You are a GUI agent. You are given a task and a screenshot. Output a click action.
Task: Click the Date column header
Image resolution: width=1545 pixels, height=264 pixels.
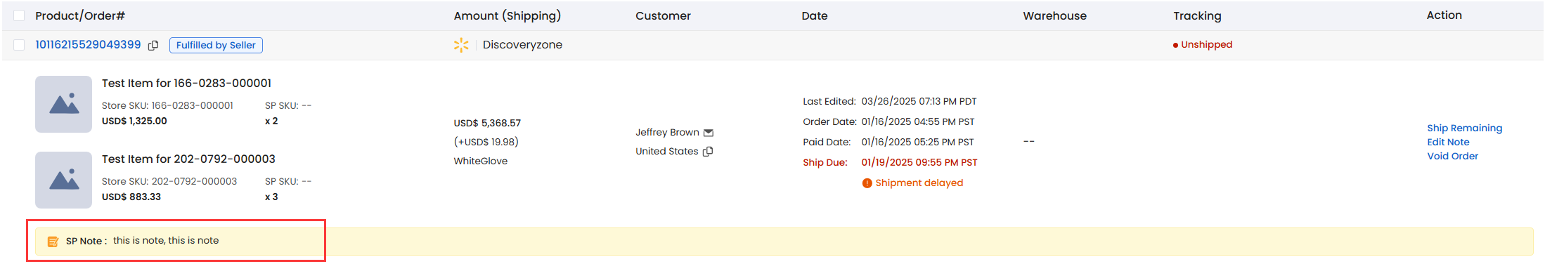point(815,15)
